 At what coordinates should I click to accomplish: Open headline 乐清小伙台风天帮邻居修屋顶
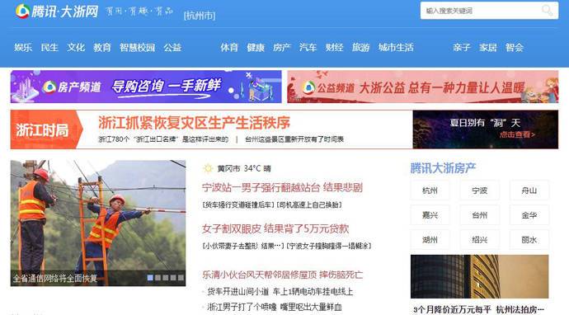282,275
